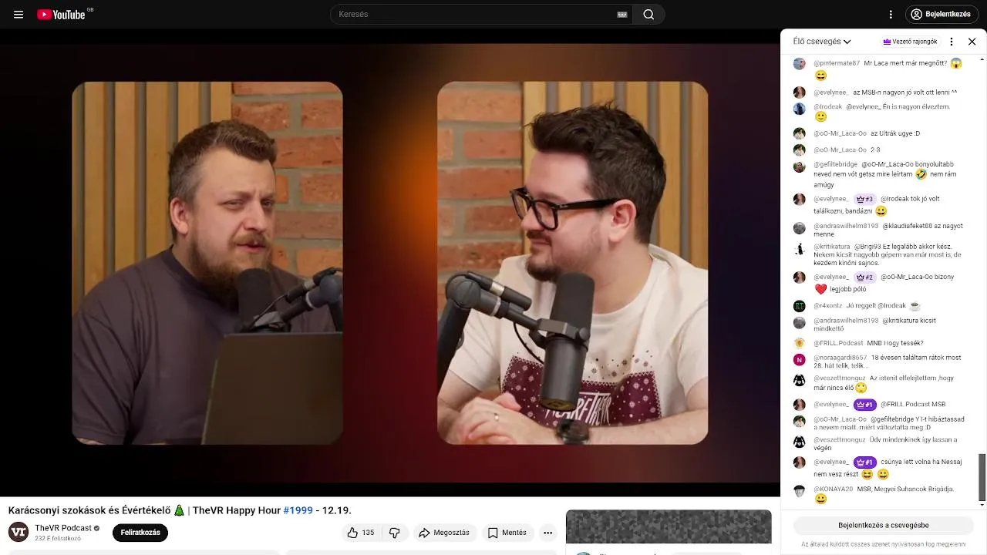Close the live chat panel

coord(972,42)
